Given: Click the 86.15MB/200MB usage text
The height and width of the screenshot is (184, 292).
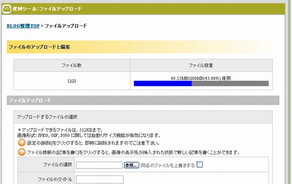Looking at the screenshot, I should point(201,78).
